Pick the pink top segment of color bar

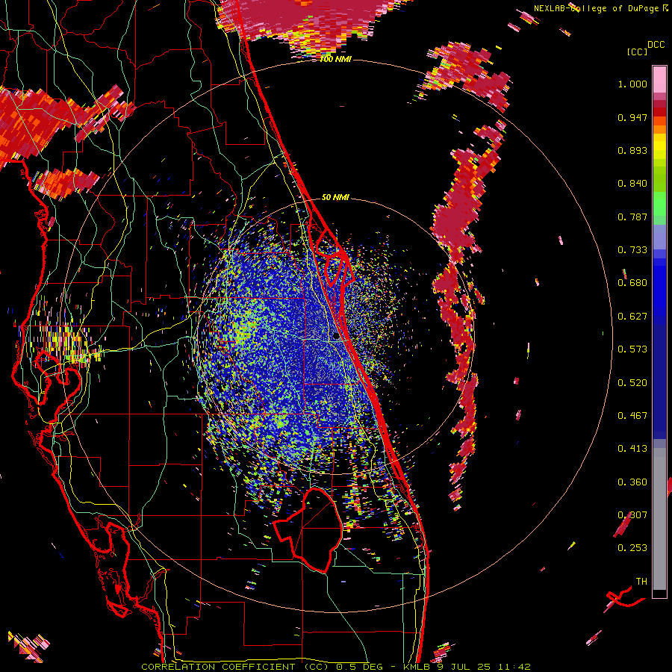click(x=659, y=80)
